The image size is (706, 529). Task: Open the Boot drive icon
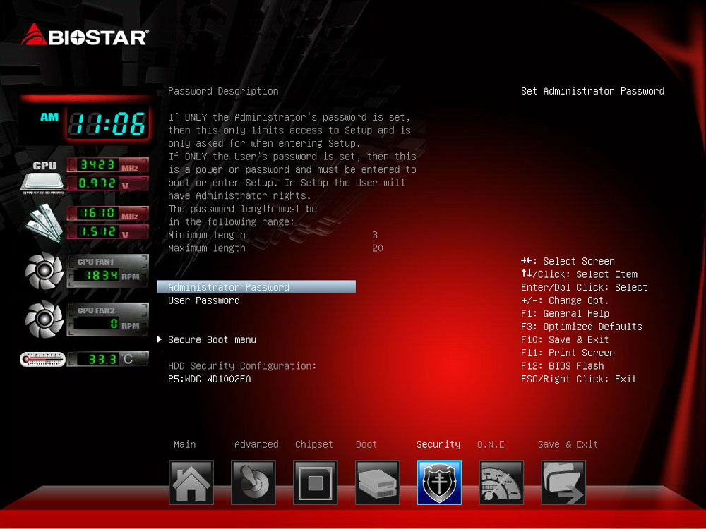[x=377, y=482]
